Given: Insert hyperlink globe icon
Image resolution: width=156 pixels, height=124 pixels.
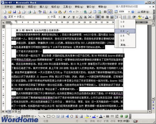Looking at the screenshot, I should tap(85, 12).
